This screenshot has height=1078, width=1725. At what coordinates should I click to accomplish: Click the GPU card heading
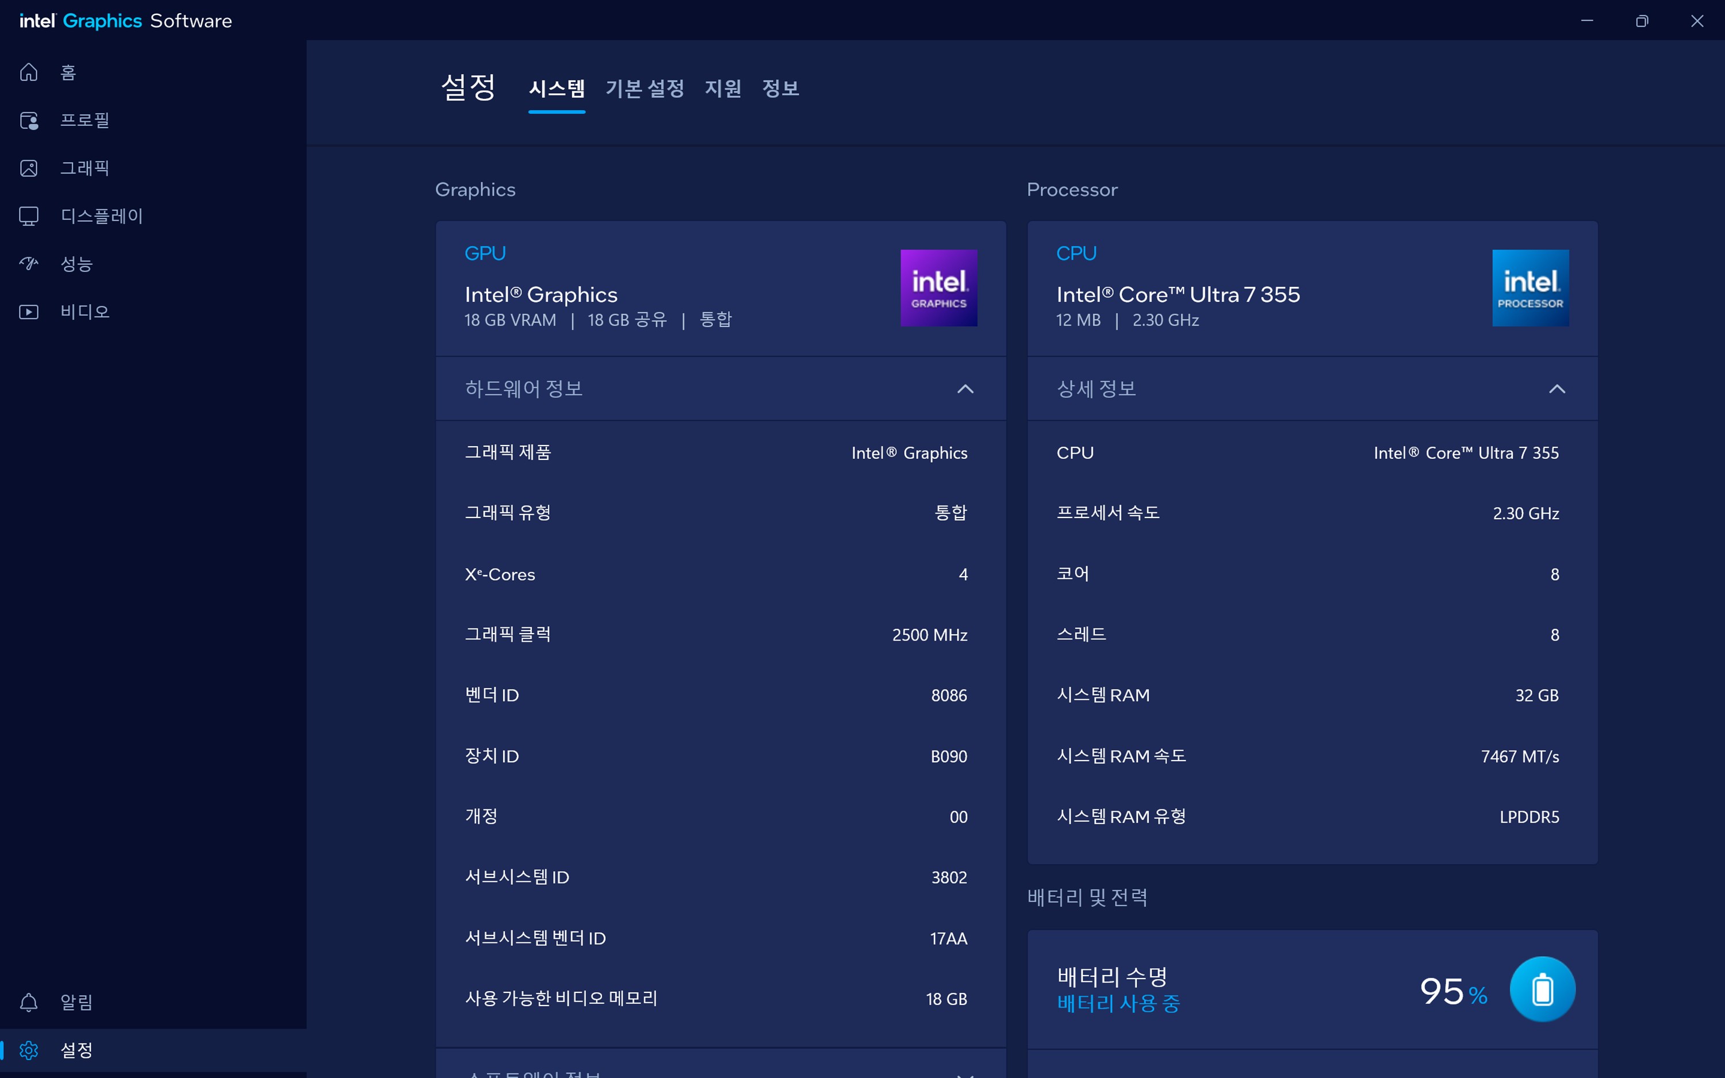click(485, 253)
